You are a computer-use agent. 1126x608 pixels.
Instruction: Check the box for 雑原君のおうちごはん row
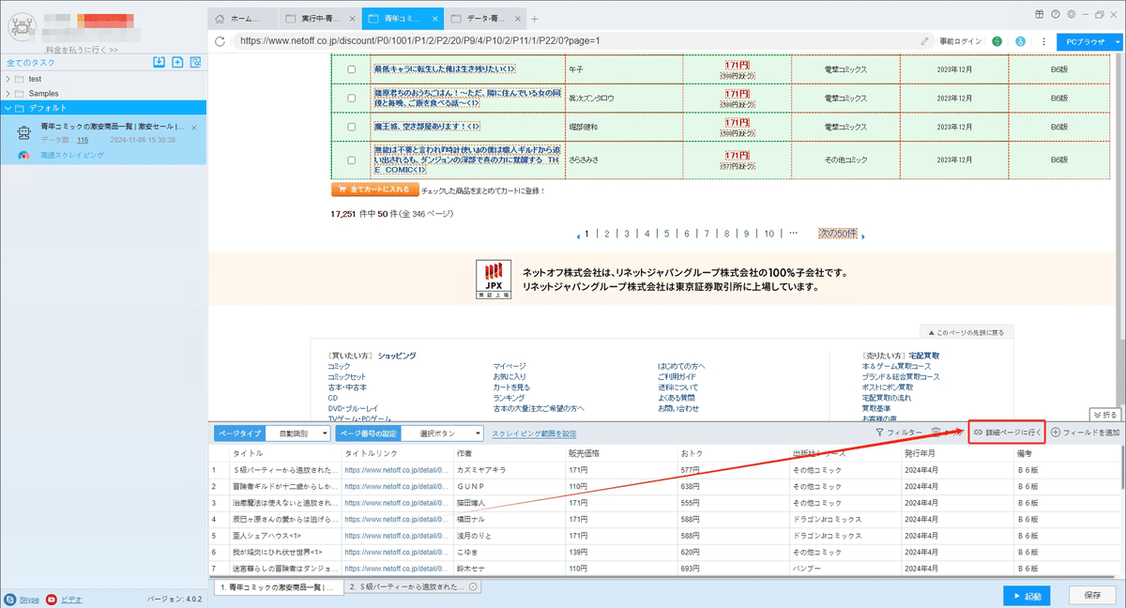click(x=352, y=98)
